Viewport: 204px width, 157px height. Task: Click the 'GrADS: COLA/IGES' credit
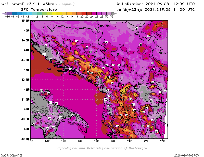(11, 155)
